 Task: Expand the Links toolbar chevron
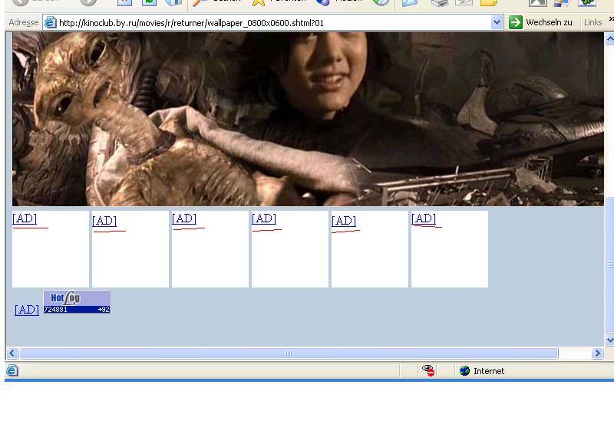tap(611, 21)
